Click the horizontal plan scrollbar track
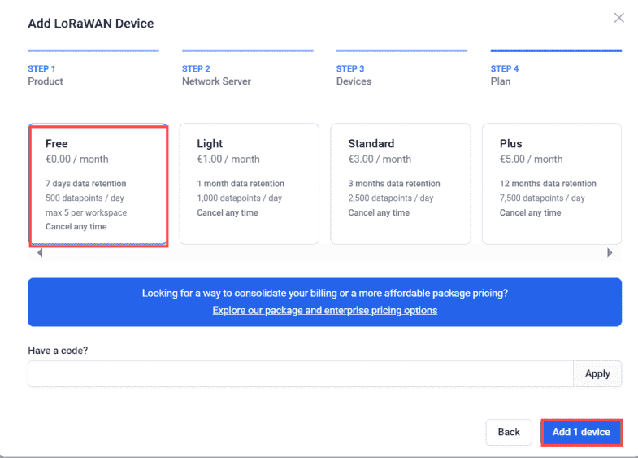Viewport: 638px width, 458px height. point(325,253)
